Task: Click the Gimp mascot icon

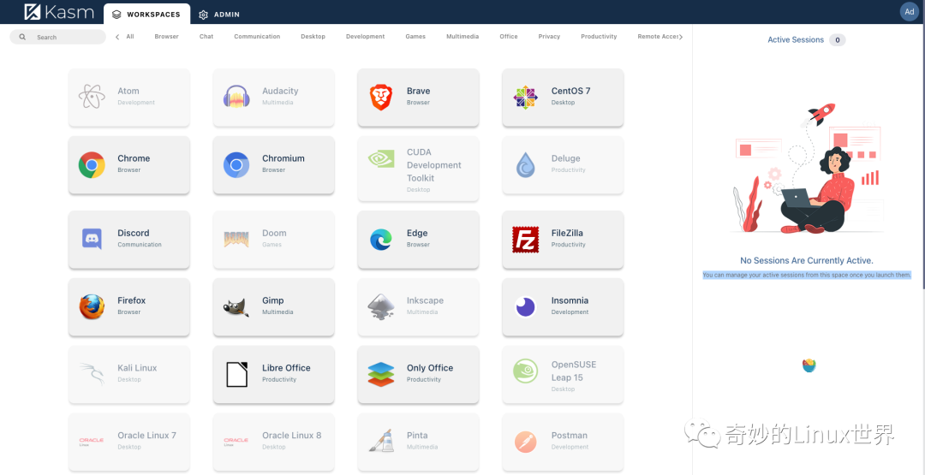Action: point(236,307)
